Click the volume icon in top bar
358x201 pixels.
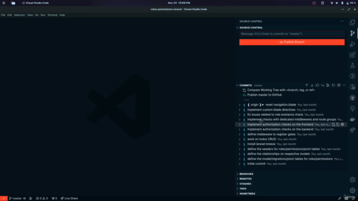click(x=337, y=3)
